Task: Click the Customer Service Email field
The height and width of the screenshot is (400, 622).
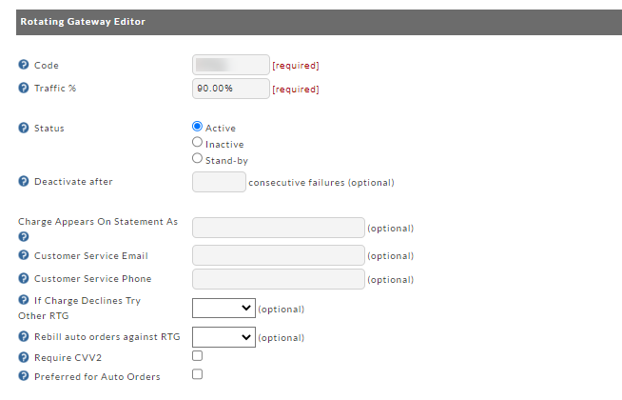Action: click(x=279, y=255)
